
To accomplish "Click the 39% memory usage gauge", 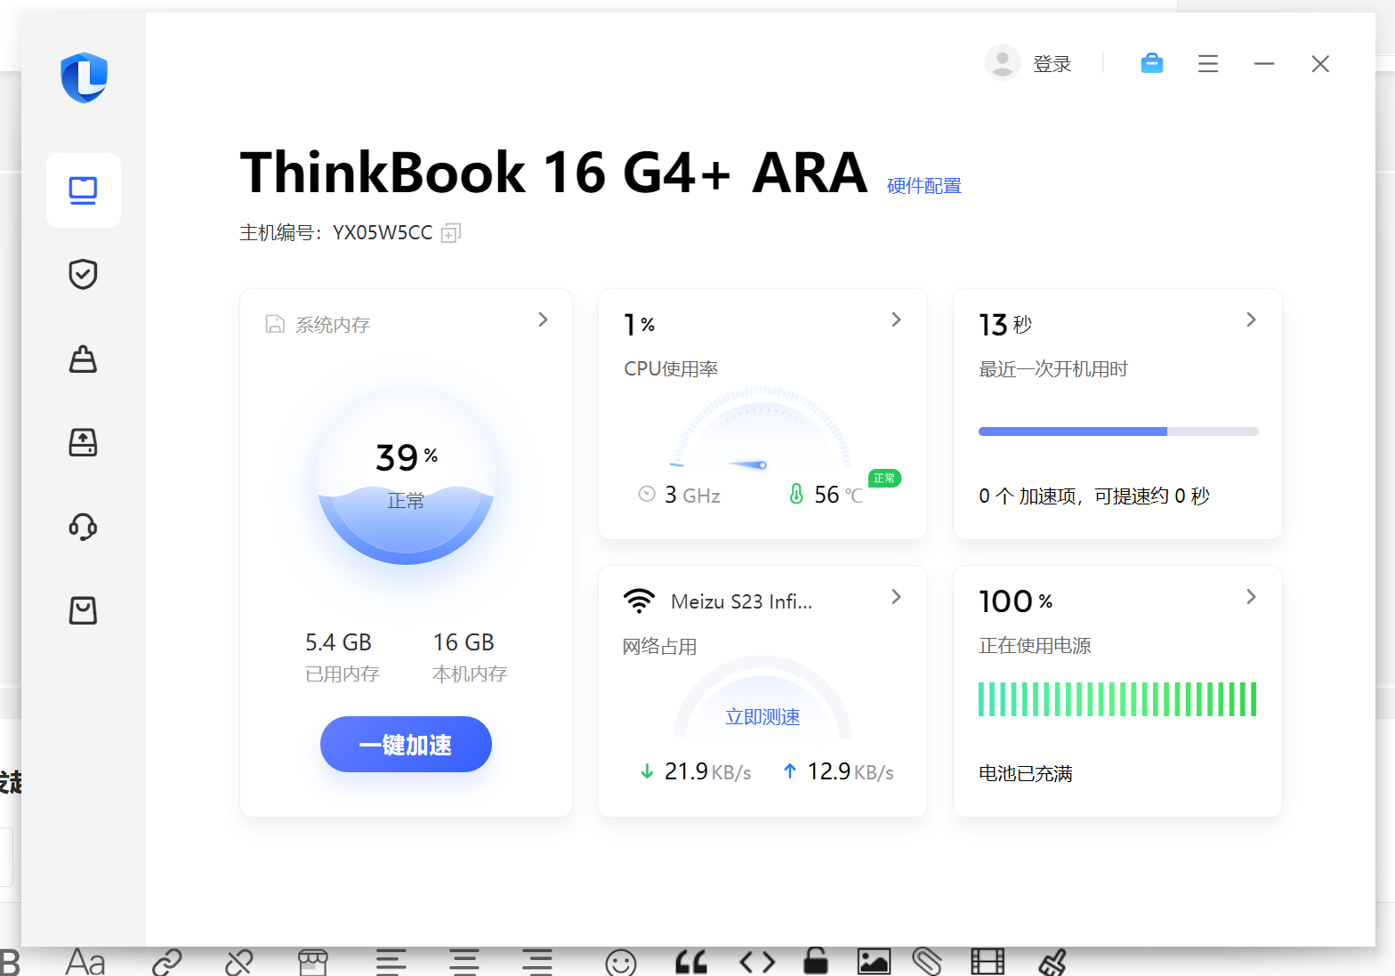I will pos(406,476).
